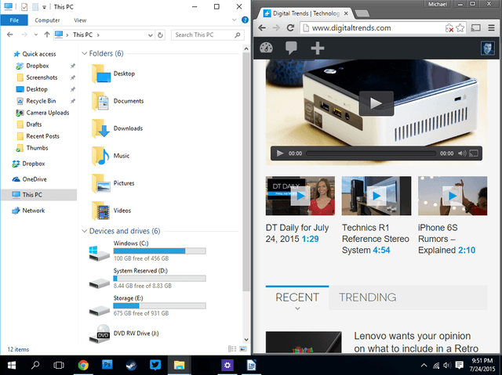This screenshot has width=502, height=375.
Task: Open the Downloads folder
Action: point(118,128)
